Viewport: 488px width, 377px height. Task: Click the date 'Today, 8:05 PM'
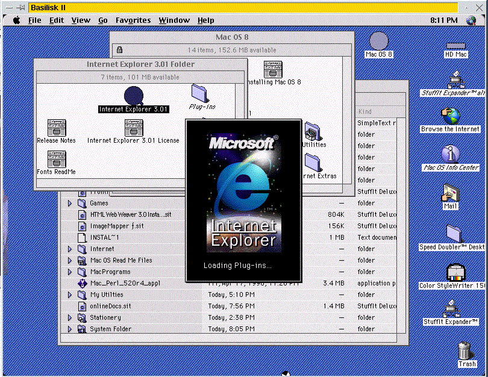click(x=231, y=329)
